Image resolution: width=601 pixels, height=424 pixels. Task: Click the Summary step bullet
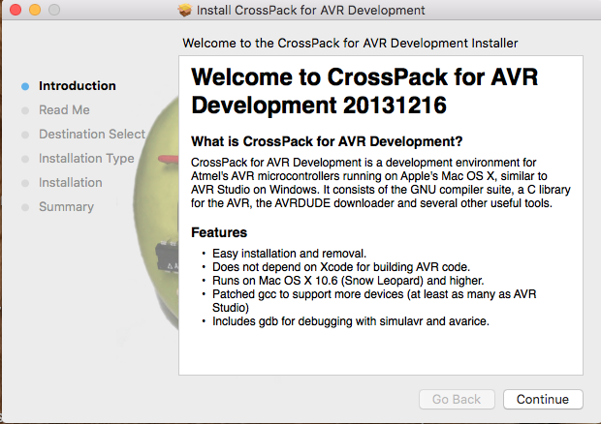25,207
